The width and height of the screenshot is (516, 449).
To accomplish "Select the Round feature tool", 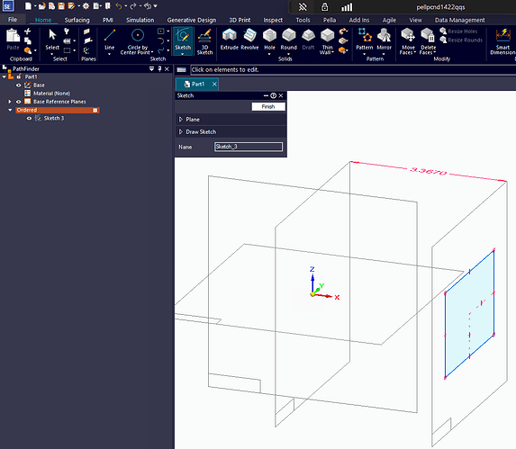I will tap(288, 40).
